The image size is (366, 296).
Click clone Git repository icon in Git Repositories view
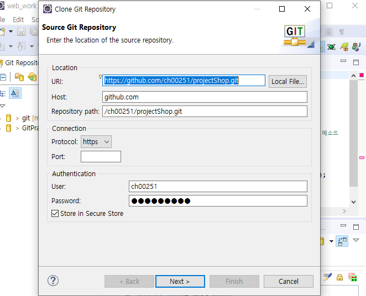click(x=32, y=77)
